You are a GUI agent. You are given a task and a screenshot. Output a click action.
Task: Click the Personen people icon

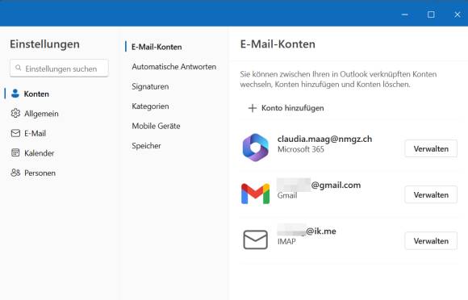tap(15, 173)
